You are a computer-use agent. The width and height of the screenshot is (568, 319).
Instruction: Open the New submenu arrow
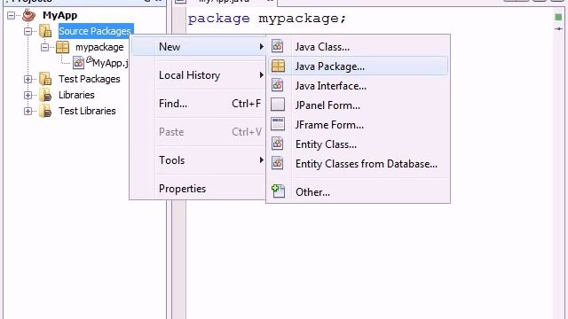coord(261,47)
